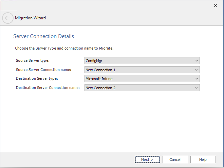Select the New Connection 1 field
This screenshot has width=224, height=168.
pos(139,70)
